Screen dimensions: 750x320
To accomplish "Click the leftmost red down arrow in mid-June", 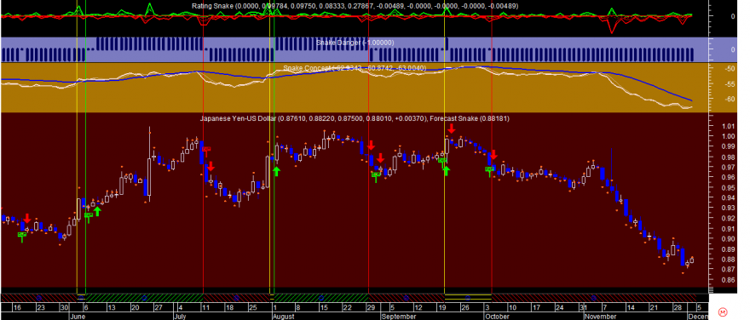I will [26, 219].
